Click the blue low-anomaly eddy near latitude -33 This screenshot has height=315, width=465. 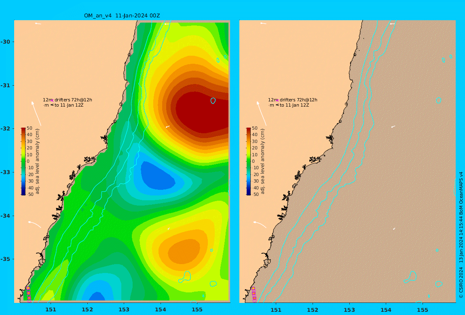tap(157, 176)
